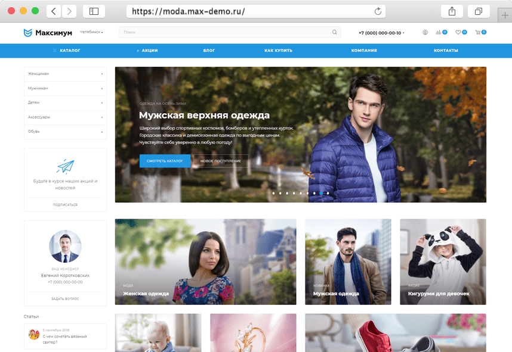Click the paper plane newsletter icon
The width and height of the screenshot is (512, 352).
[65, 166]
